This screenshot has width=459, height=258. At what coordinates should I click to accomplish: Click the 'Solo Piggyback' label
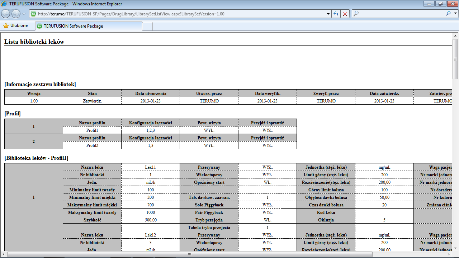[x=209, y=205]
